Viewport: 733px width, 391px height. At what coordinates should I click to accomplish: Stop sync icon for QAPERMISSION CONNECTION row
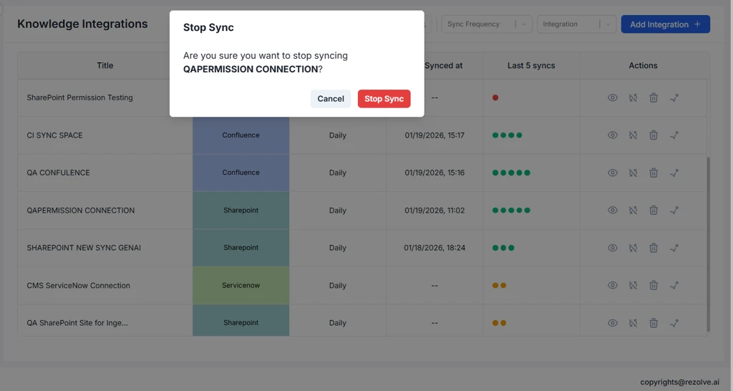point(633,211)
